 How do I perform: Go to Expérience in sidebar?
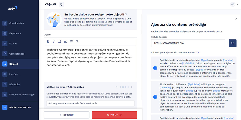pos(15,33)
